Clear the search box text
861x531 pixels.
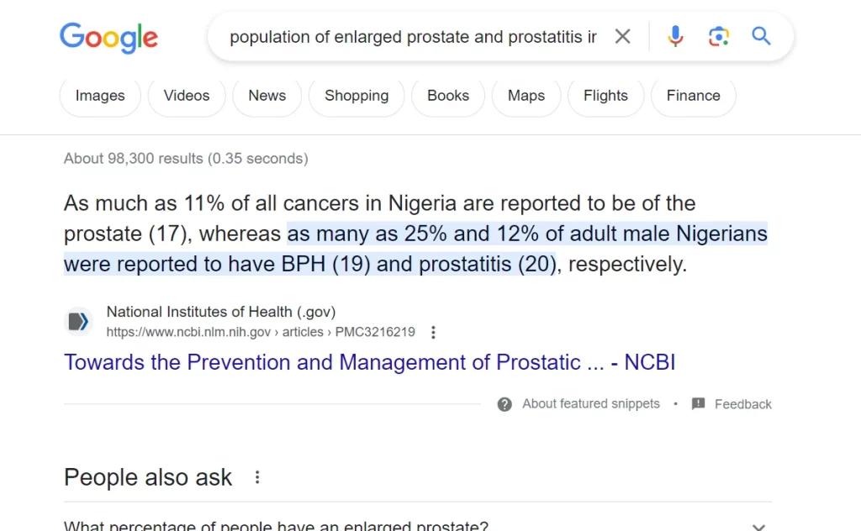622,36
